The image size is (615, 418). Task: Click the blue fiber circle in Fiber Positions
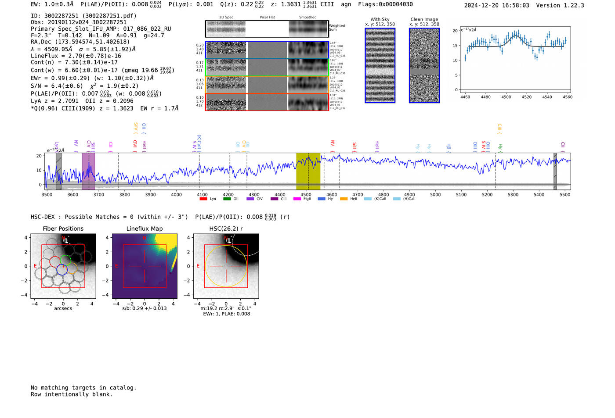click(x=62, y=270)
